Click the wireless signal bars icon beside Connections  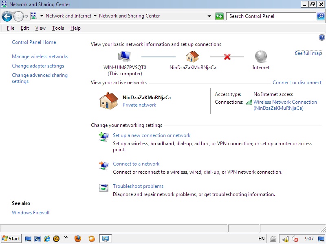pos(249,102)
